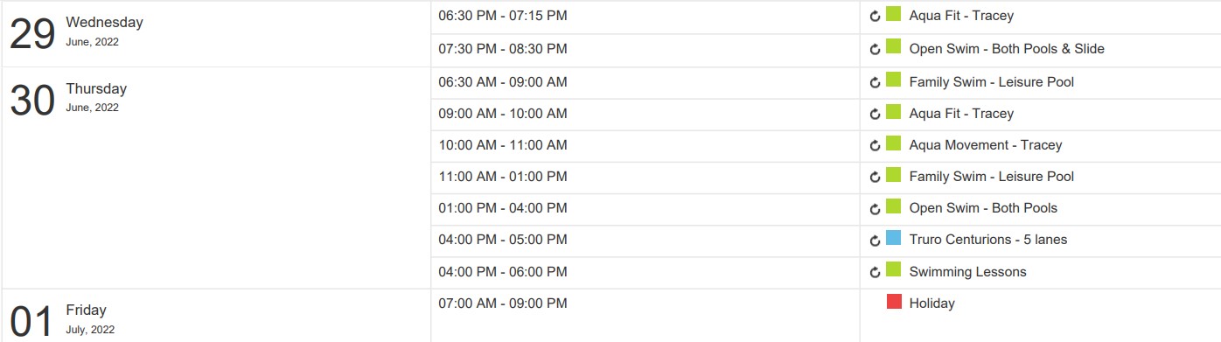Click green square beside Swimming Lessons

894,269
